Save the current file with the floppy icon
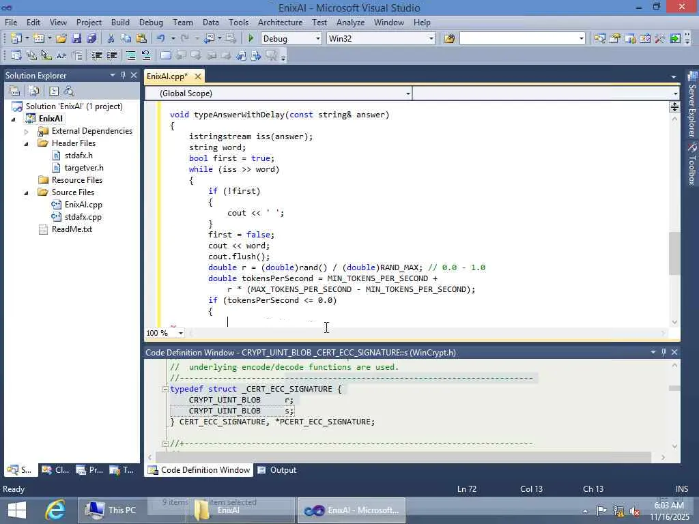Screen dimensions: 699x524 pos(76,39)
